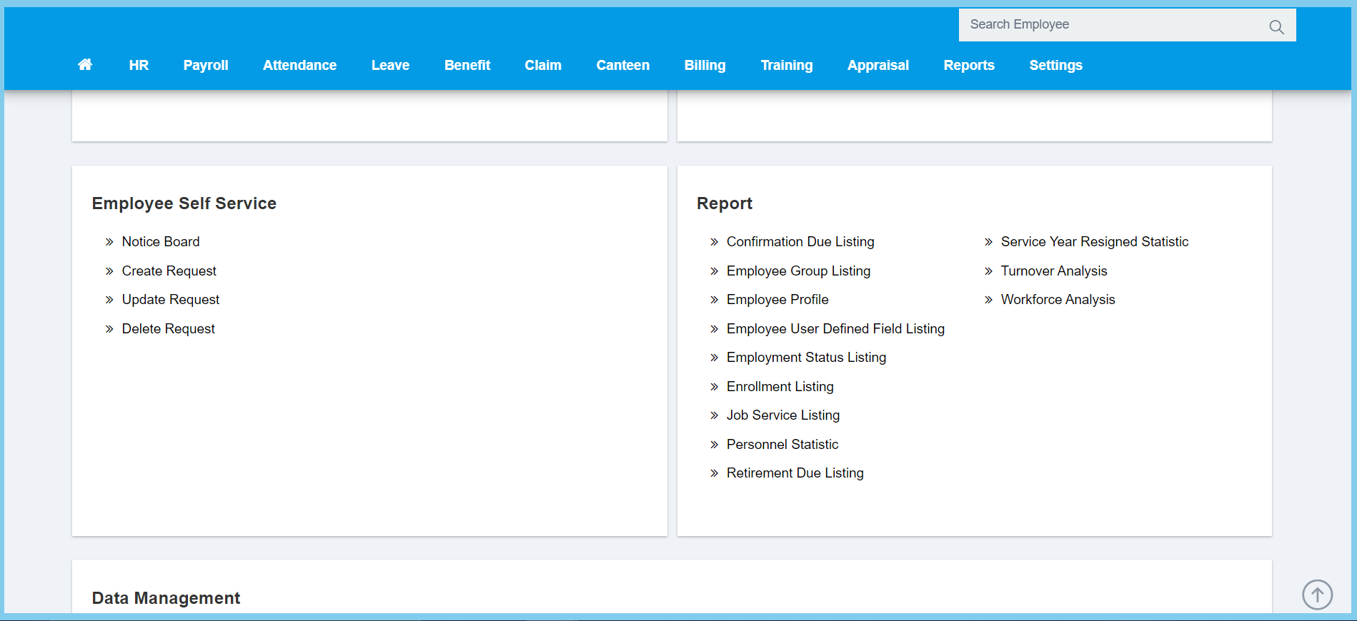Click the search magnifier icon
The height and width of the screenshot is (621, 1357).
click(1276, 27)
